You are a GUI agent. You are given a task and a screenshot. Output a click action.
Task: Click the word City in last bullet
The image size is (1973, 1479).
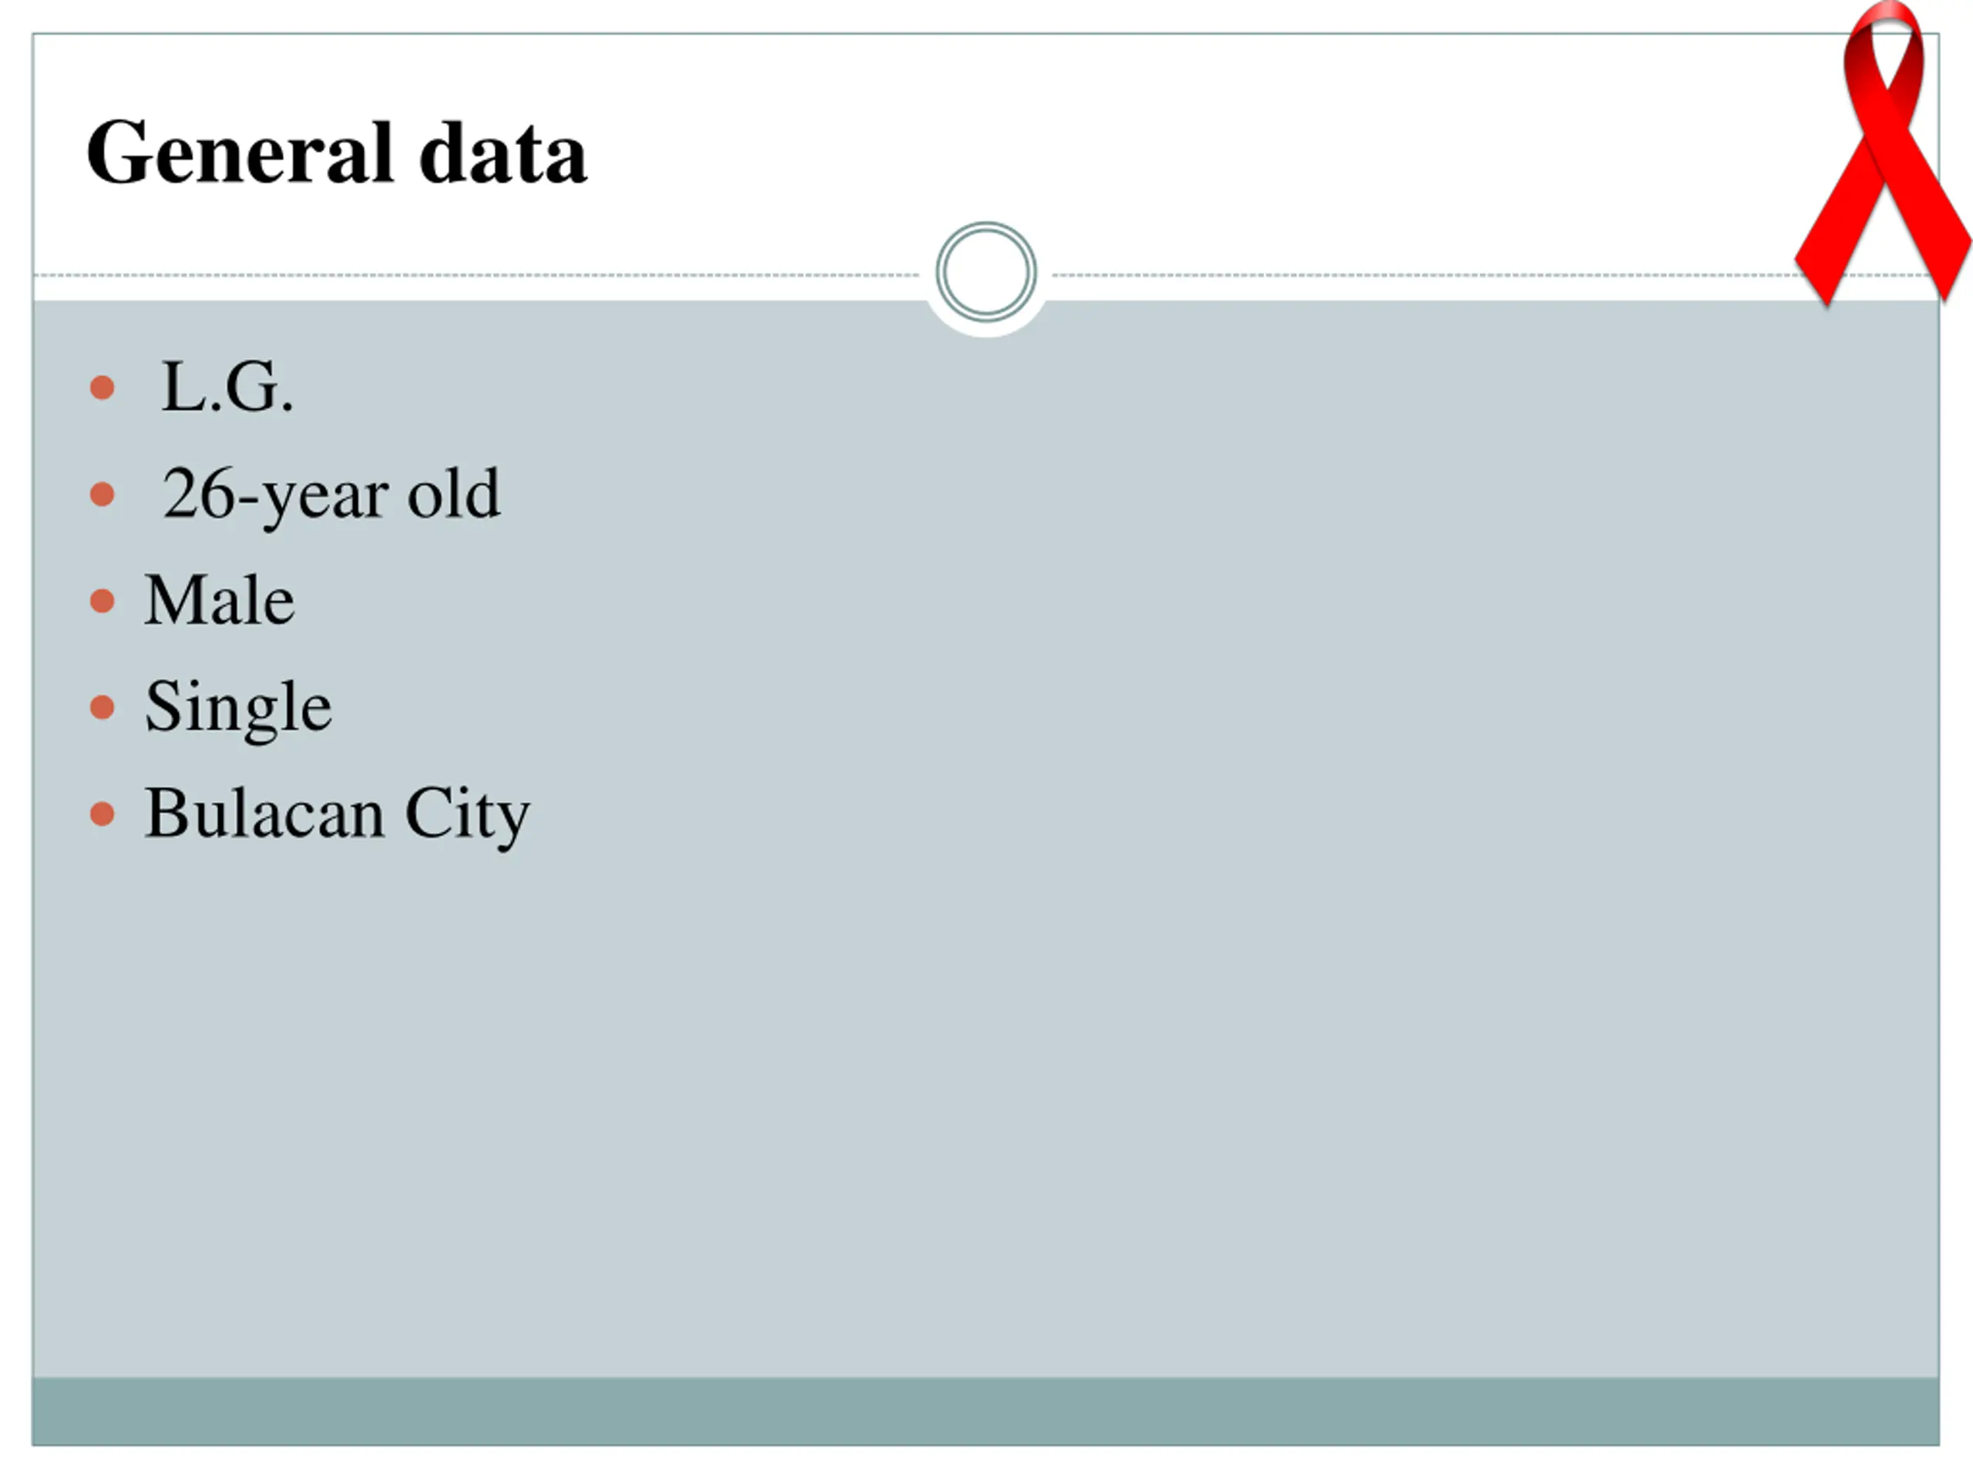coord(467,816)
